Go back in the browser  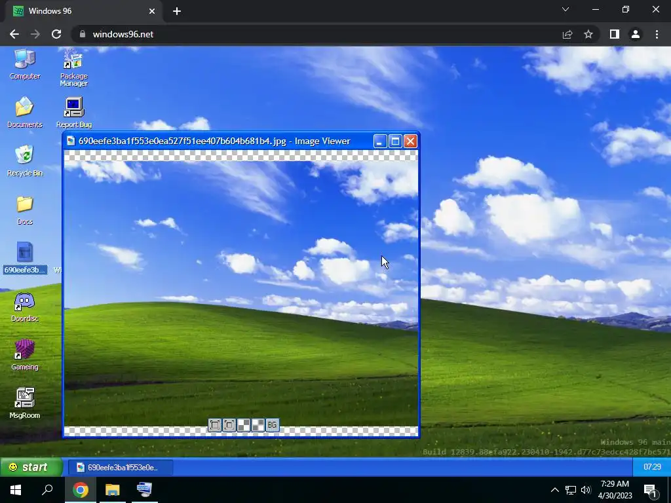(x=14, y=34)
